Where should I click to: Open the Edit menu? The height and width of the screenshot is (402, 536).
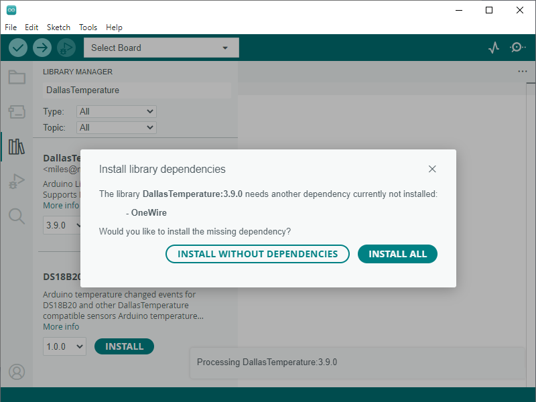pos(31,27)
